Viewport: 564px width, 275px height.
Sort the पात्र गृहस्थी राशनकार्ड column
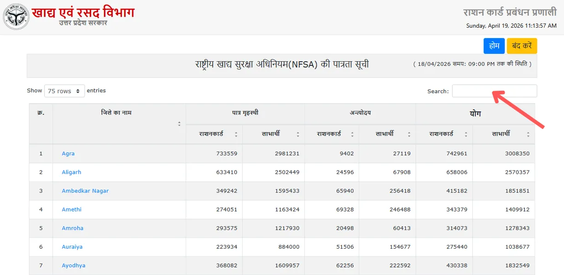pos(236,135)
